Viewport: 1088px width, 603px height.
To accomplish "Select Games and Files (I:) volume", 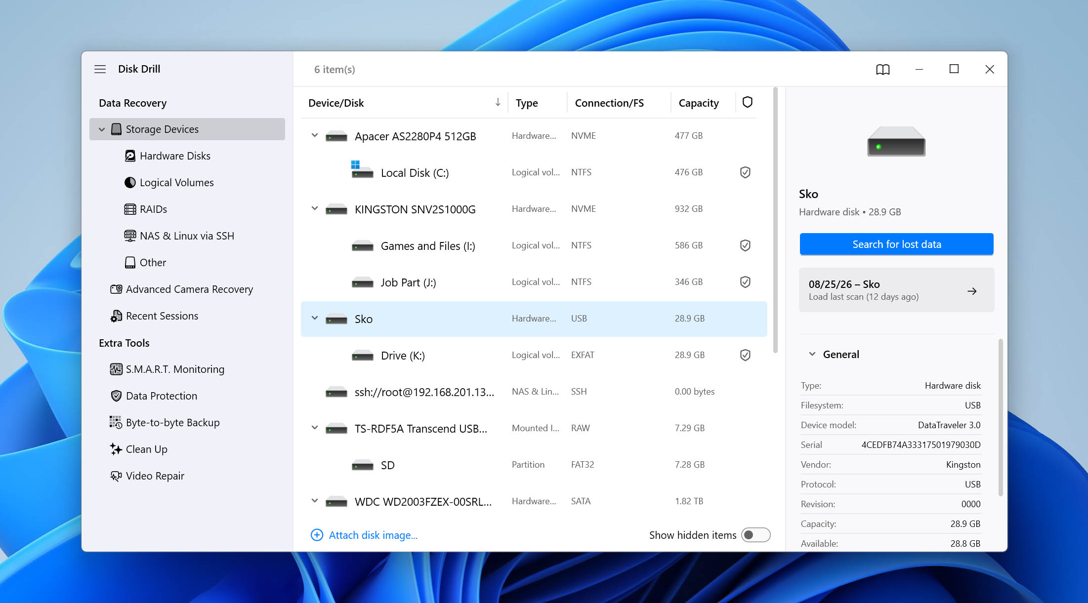I will (534, 245).
